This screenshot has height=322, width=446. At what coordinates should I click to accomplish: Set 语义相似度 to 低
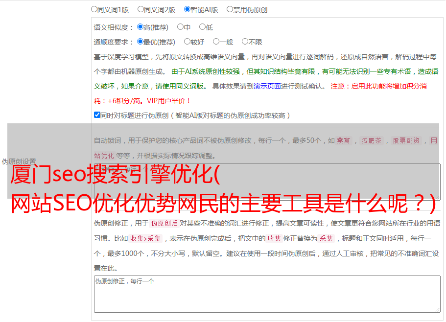point(202,27)
